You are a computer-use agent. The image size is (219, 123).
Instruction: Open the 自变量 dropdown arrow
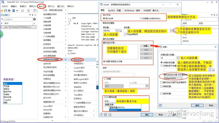[x=171, y=31]
